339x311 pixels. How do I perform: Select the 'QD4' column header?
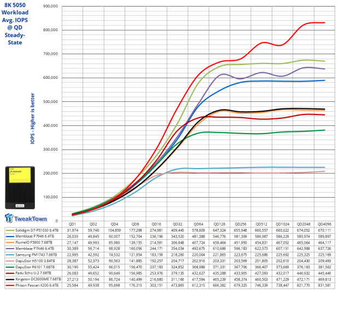(114, 224)
